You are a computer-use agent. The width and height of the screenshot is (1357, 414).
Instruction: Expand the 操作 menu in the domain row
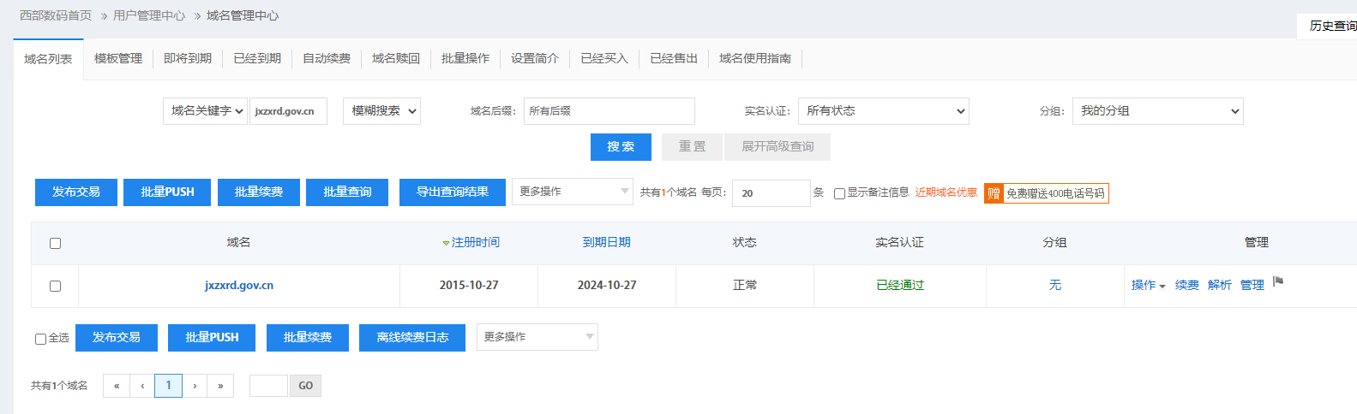point(1148,286)
